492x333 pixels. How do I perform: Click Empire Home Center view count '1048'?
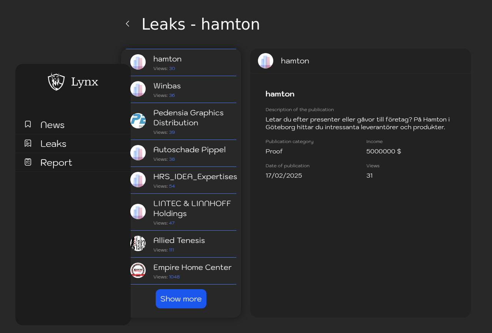(174, 277)
